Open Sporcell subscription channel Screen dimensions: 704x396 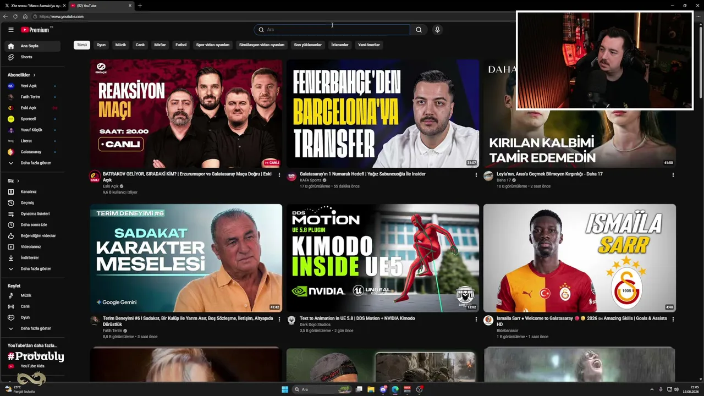33,119
